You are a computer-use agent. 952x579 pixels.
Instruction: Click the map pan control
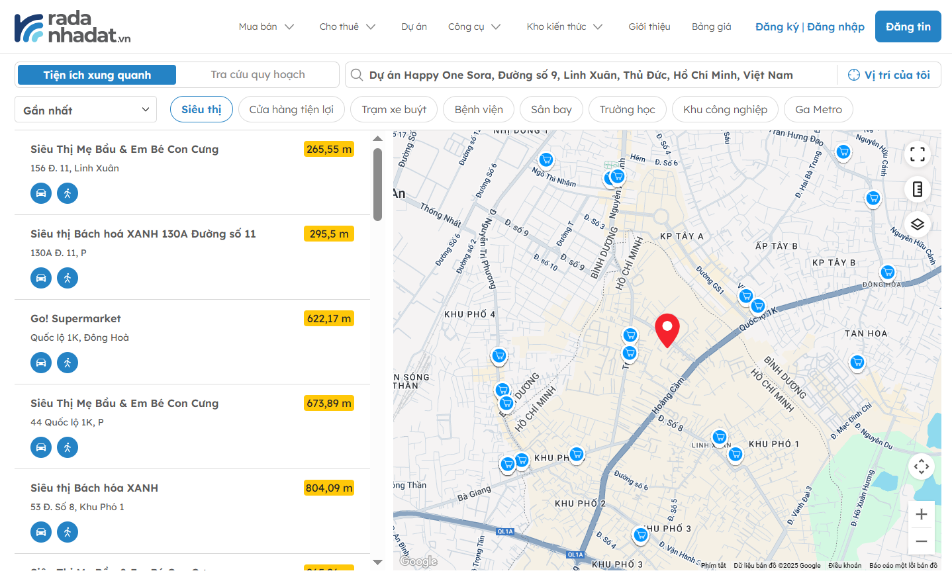pyautogui.click(x=922, y=467)
